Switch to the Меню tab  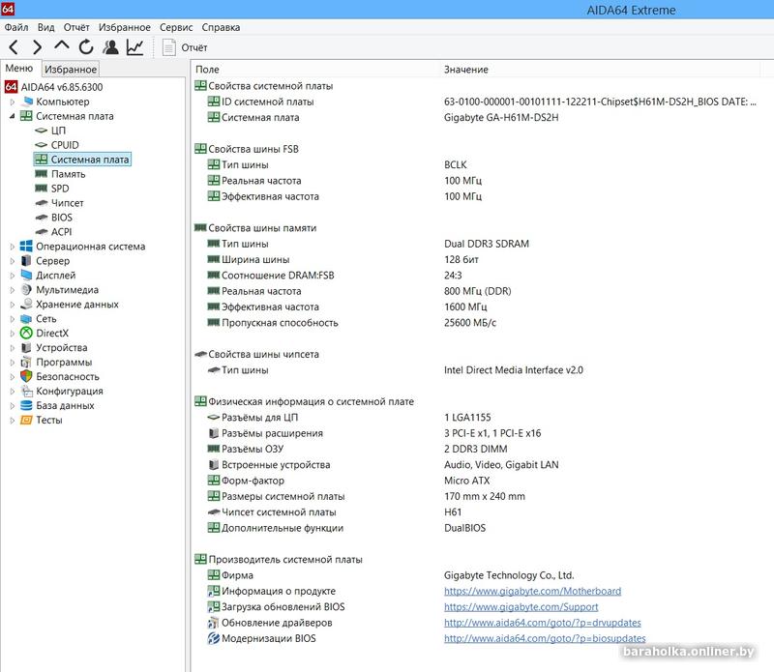click(19, 68)
